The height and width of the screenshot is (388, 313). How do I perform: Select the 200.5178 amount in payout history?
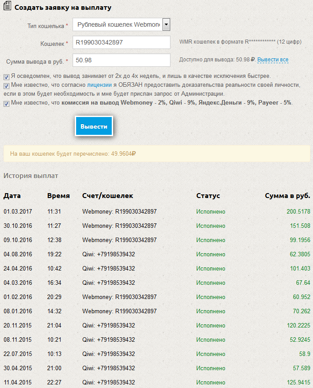[298, 212]
